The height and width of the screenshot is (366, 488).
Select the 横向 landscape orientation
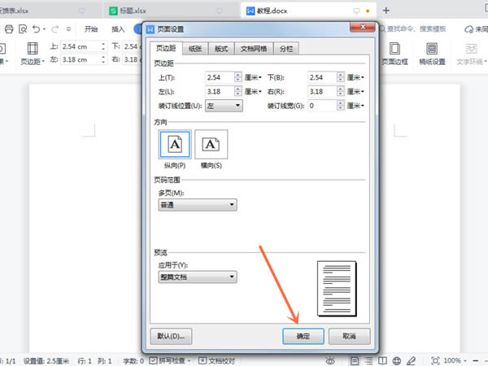click(x=211, y=150)
